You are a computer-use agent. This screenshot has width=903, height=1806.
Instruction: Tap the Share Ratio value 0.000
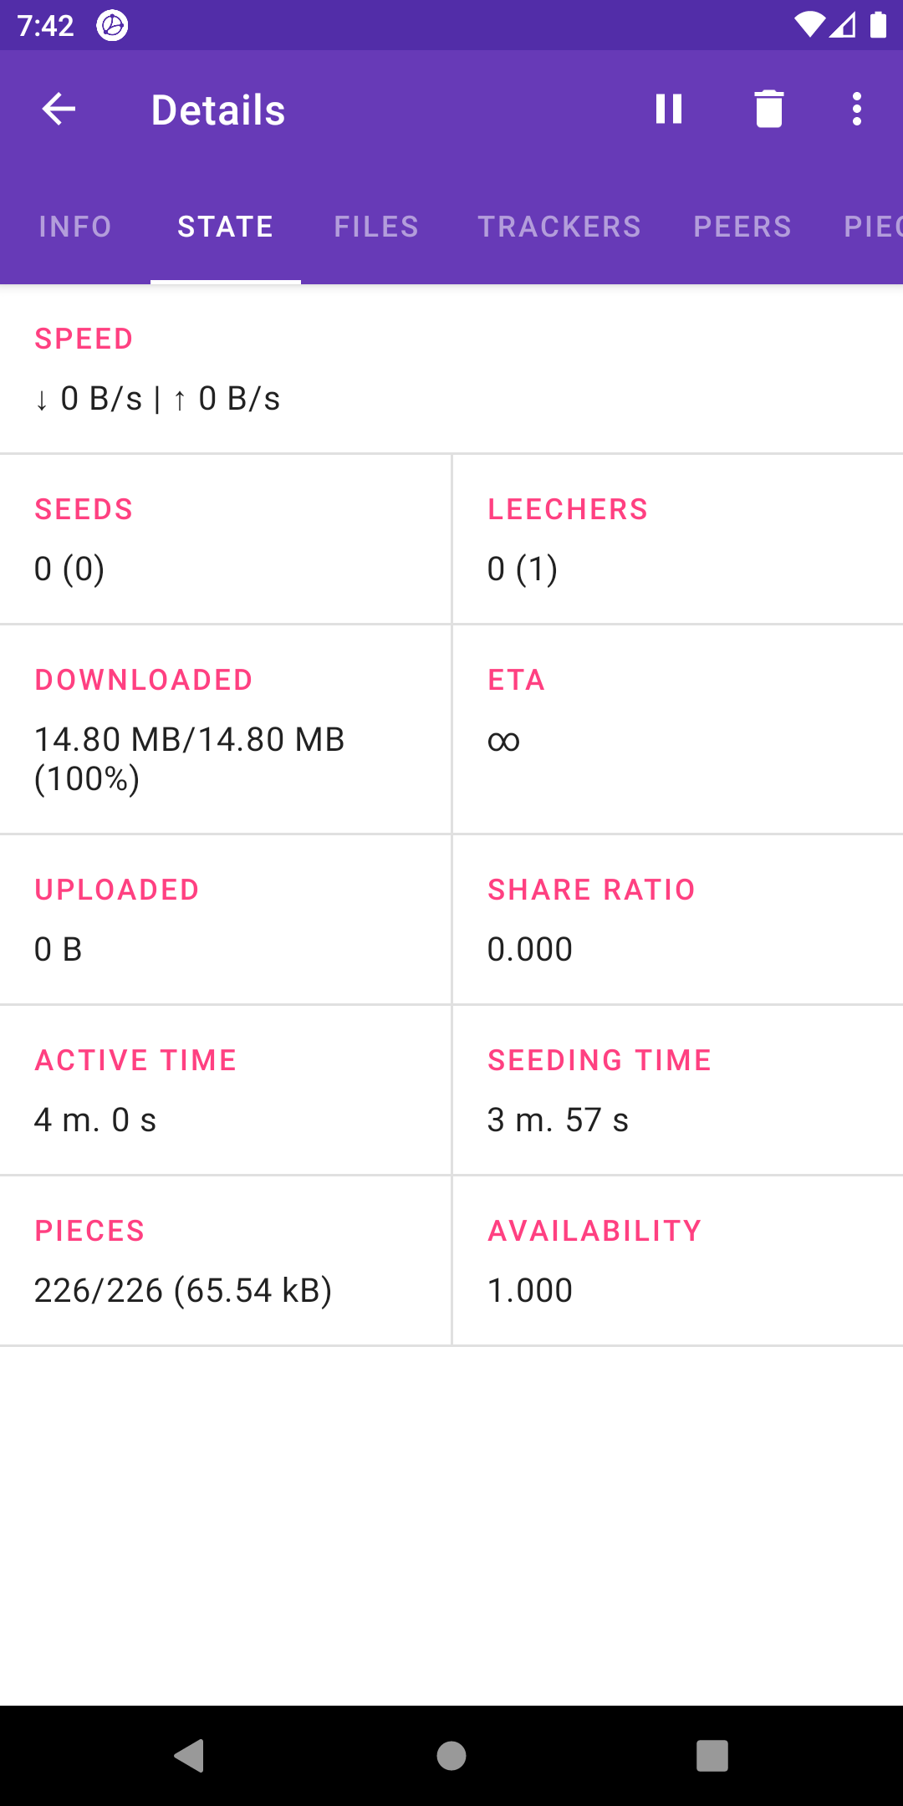click(x=530, y=949)
